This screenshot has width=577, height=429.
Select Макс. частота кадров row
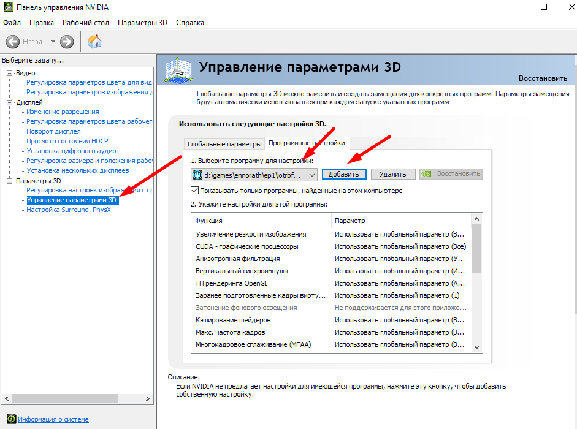pyautogui.click(x=331, y=332)
